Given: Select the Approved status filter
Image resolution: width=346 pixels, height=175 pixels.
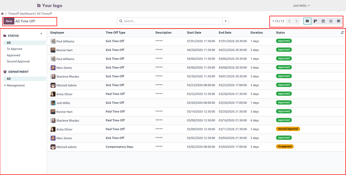Looking at the screenshot, I should (13, 55).
